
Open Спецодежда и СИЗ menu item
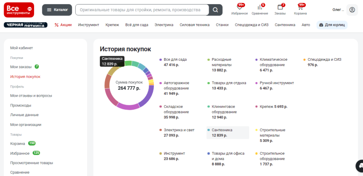point(252,25)
